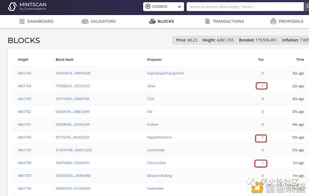This screenshot has height=196, width=309.
Task: Click the Validators people icon
Action: (x=85, y=21)
